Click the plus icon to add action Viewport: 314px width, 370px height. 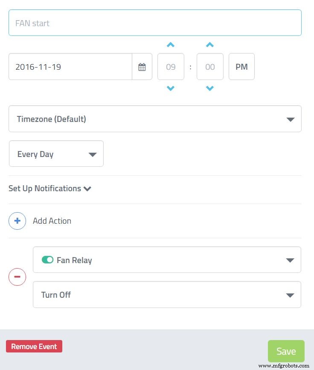click(x=17, y=221)
